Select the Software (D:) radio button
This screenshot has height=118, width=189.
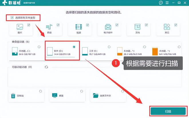coord(74,47)
